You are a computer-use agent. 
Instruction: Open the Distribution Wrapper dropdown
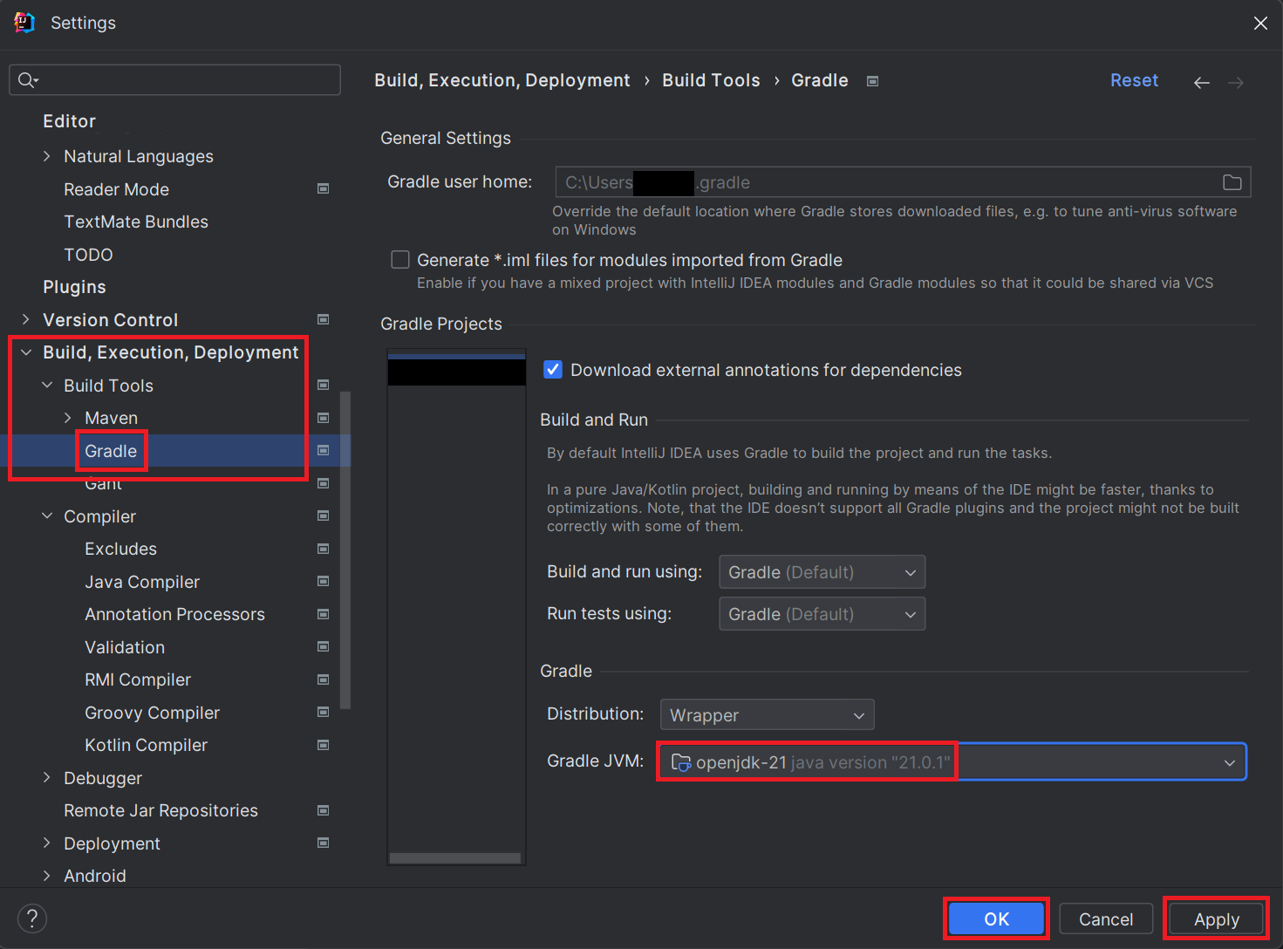pos(767,715)
